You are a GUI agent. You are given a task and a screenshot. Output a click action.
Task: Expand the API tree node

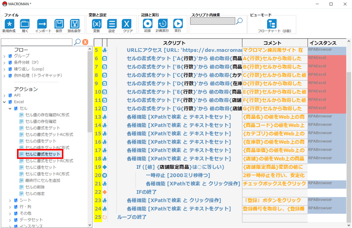pyautogui.click(x=5, y=95)
